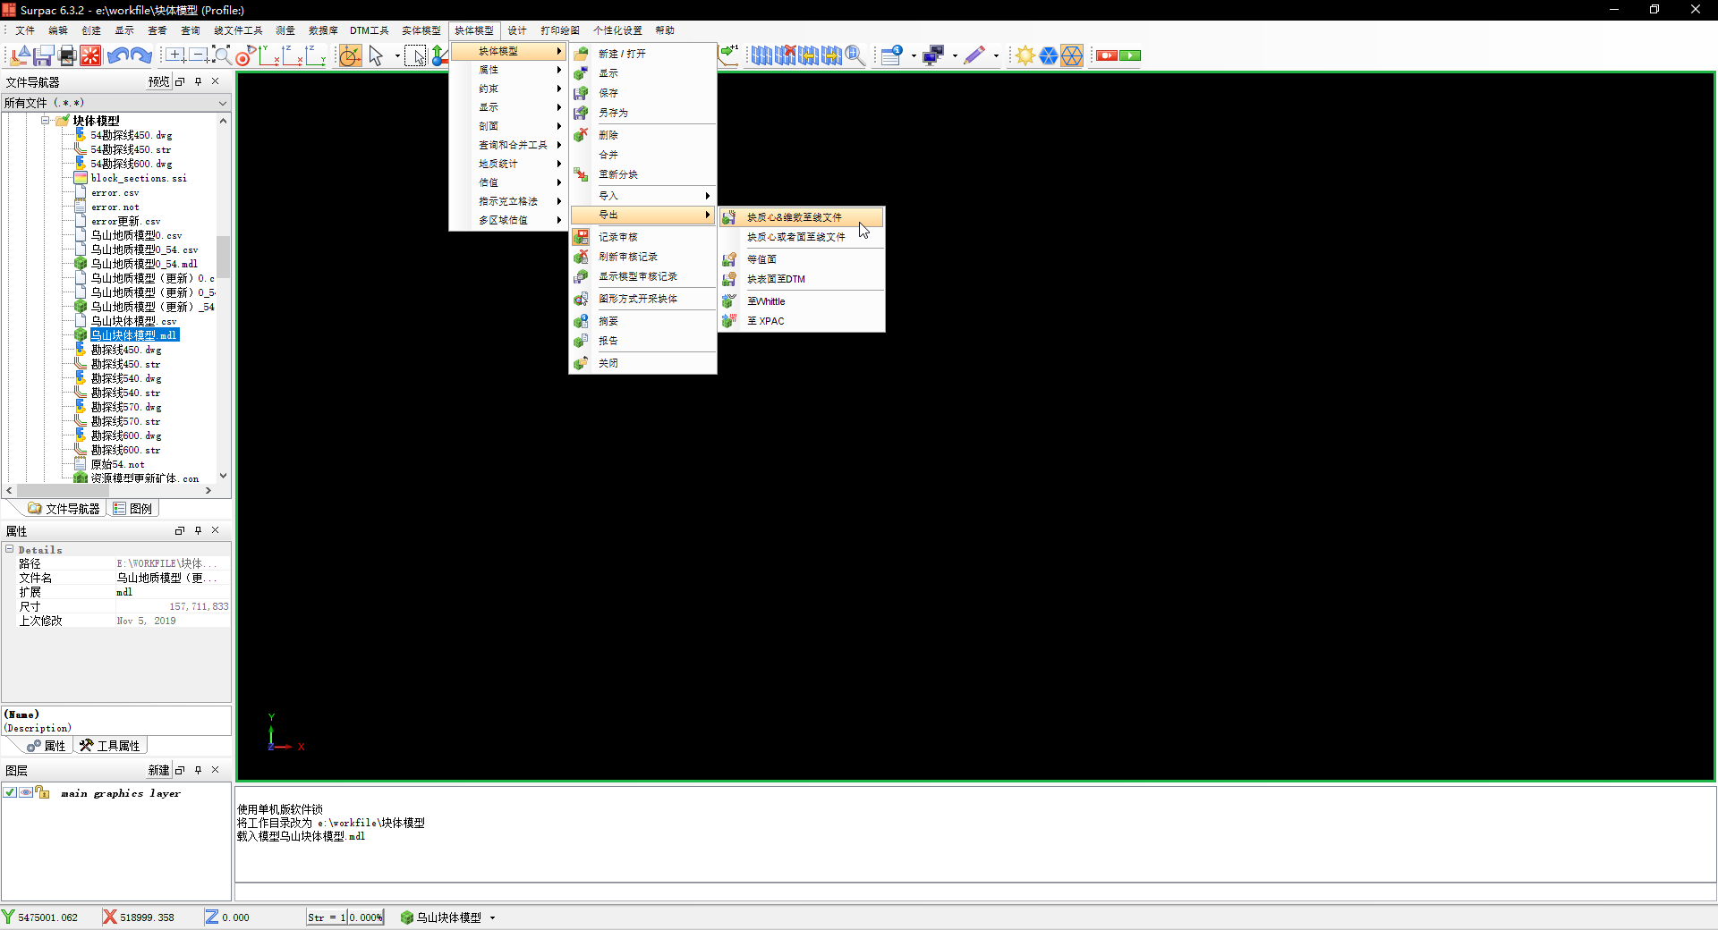The height and width of the screenshot is (930, 1718).
Task: Activate the arrow selection tool
Action: (377, 55)
